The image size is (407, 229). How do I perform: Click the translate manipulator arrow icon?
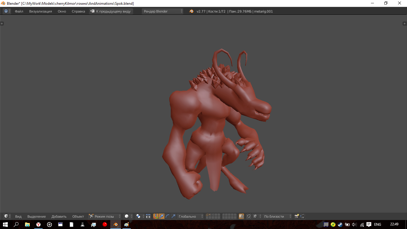pyautogui.click(x=161, y=216)
